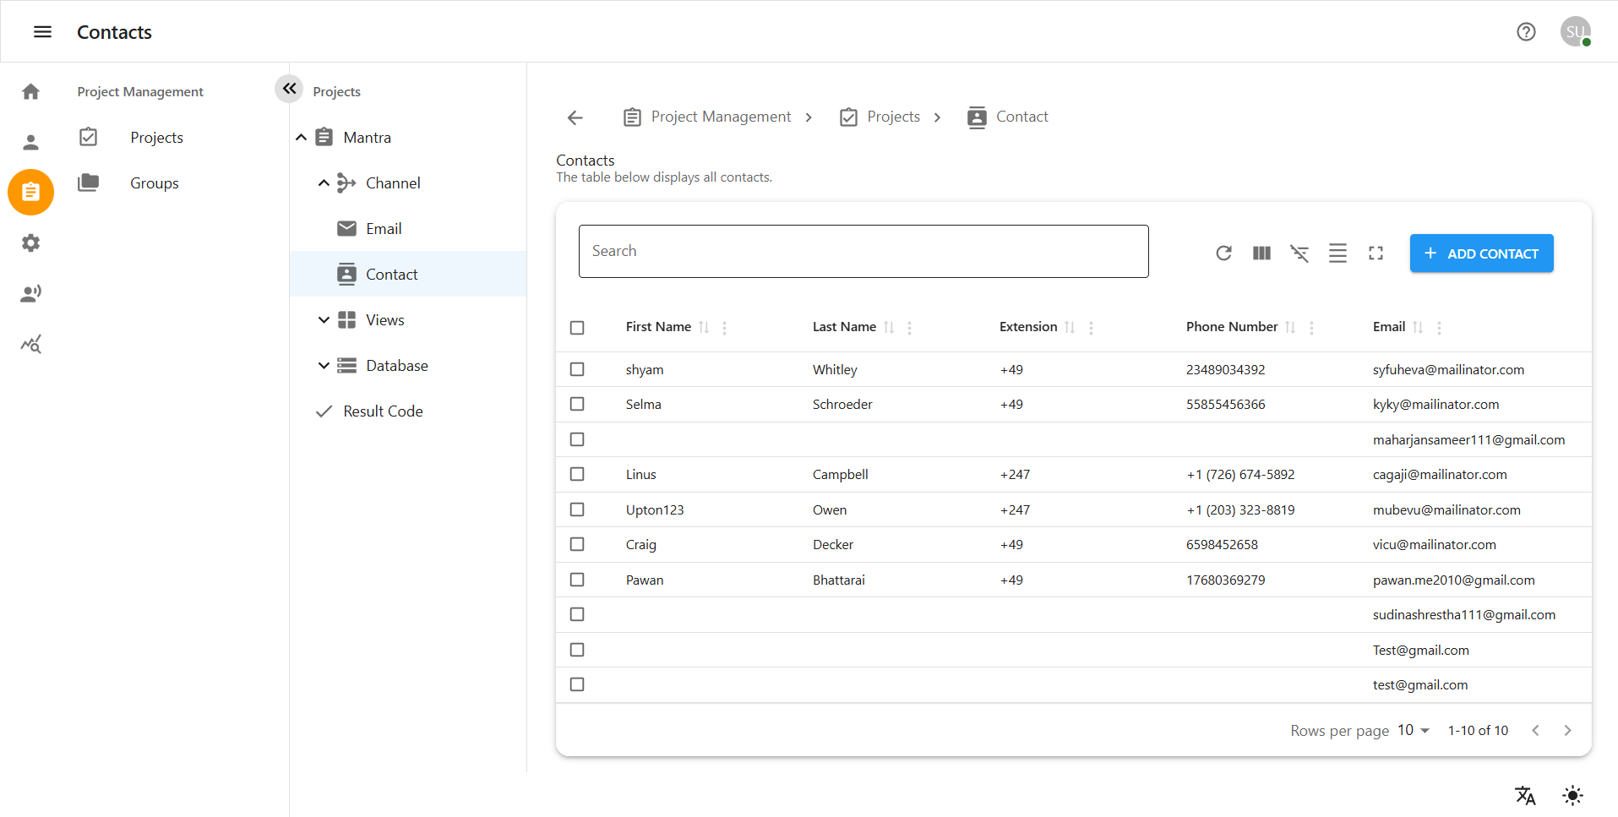Expand the Database tree item
The width and height of the screenshot is (1618, 817).
[323, 365]
